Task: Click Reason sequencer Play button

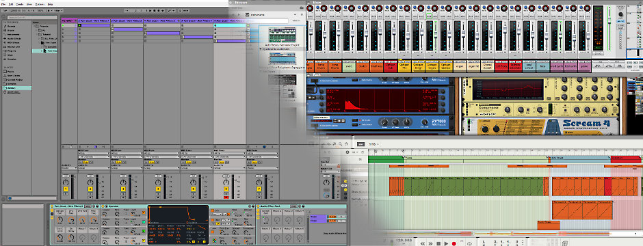Action: 446,243
